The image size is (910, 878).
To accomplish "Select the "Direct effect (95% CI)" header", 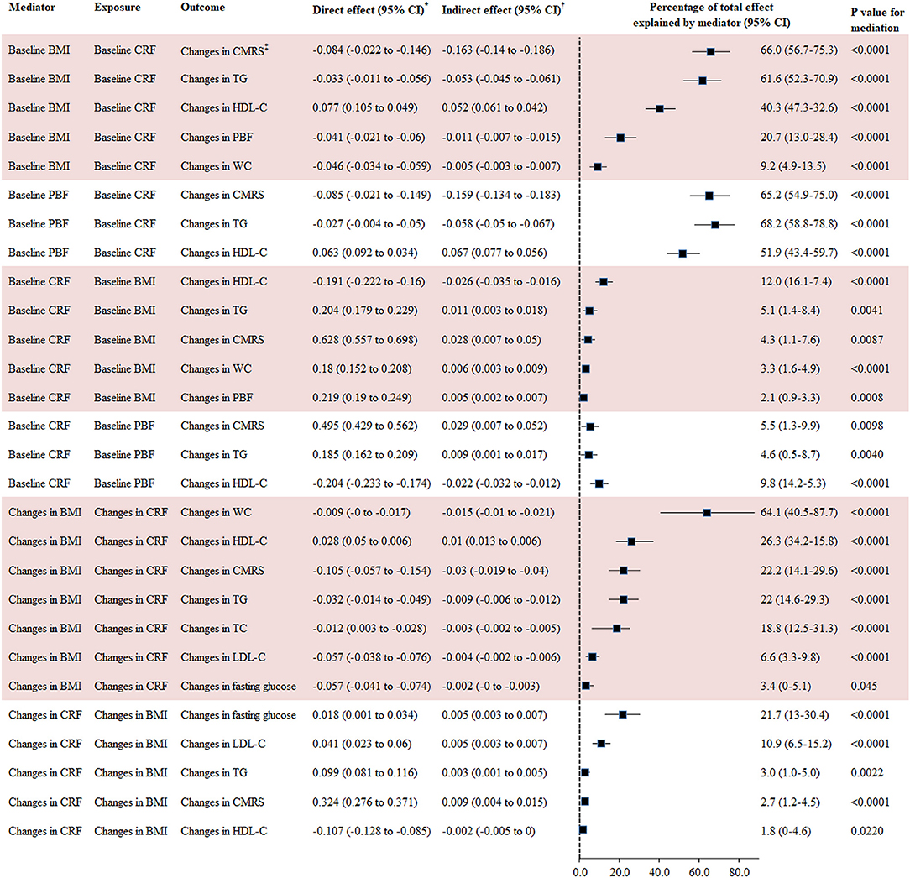I will pos(369,9).
